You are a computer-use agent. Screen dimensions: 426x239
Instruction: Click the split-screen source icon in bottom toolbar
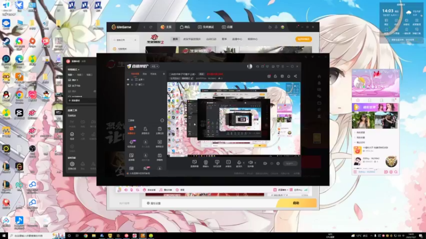click(217, 163)
